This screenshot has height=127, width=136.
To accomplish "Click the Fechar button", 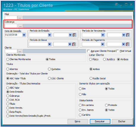I will (122, 121).
